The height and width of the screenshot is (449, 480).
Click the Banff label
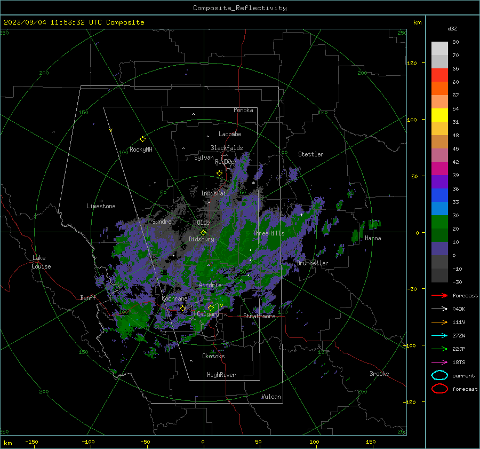point(88,297)
